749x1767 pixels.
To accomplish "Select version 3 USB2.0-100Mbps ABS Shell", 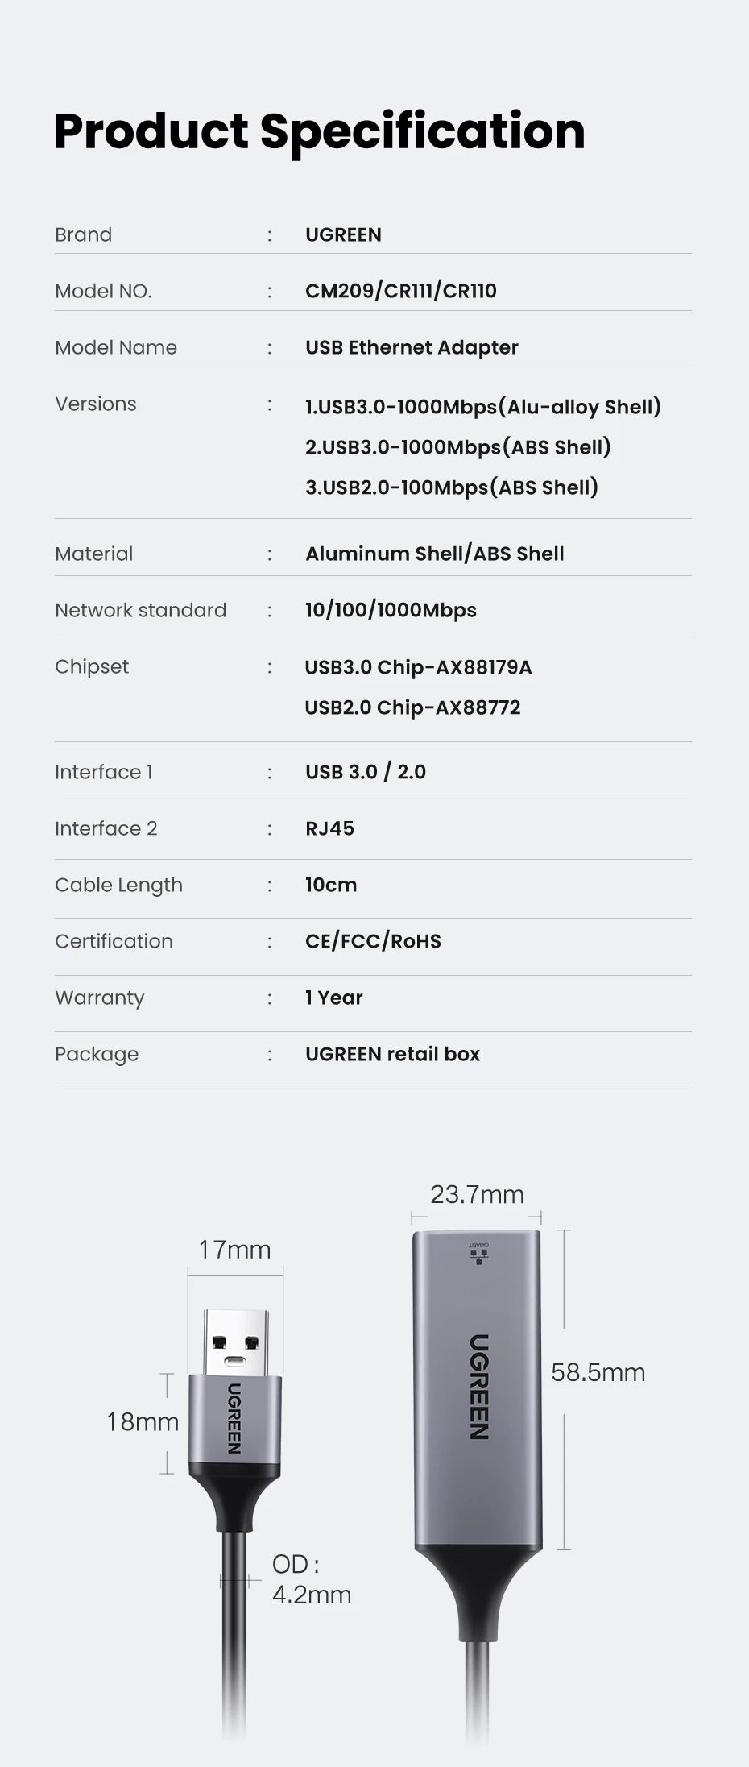I will 451,487.
